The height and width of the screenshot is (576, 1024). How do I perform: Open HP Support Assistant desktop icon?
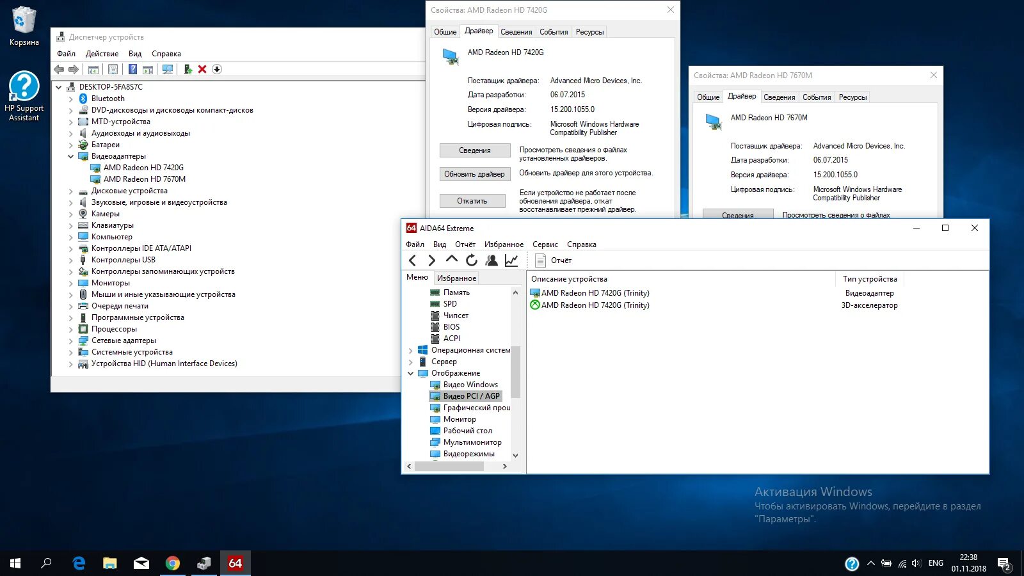click(x=24, y=96)
